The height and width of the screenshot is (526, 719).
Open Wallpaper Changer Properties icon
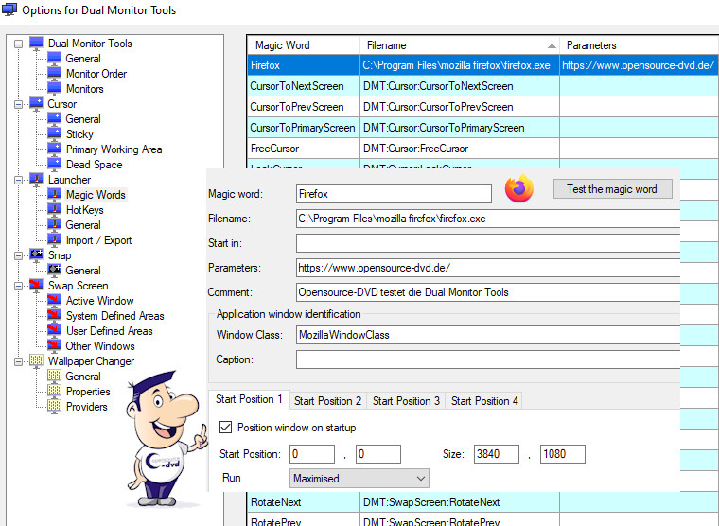pos(54,392)
